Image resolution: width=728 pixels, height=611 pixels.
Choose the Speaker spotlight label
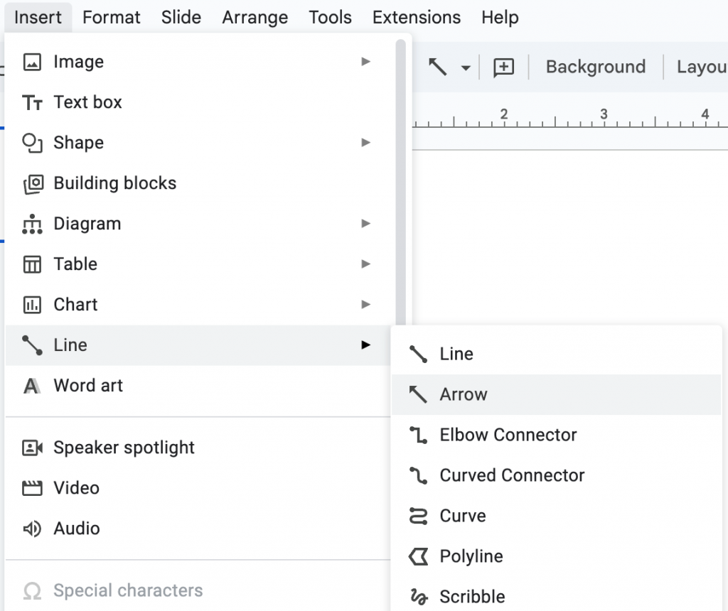click(124, 448)
